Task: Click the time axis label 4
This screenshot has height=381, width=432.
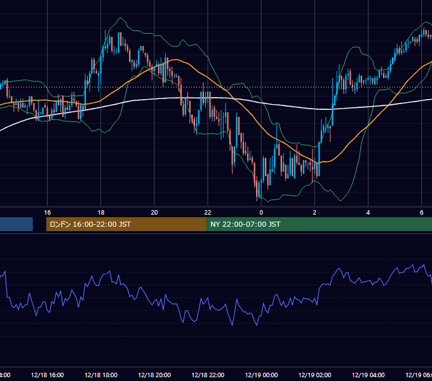Action: (x=368, y=212)
